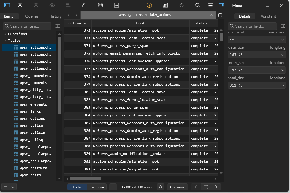Toggle the right details panel
Image resolution: width=290 pixels, height=193 pixels.
pos(221,5)
